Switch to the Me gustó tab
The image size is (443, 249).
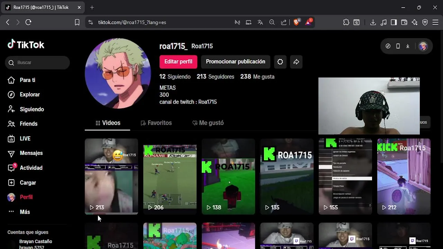(208, 123)
